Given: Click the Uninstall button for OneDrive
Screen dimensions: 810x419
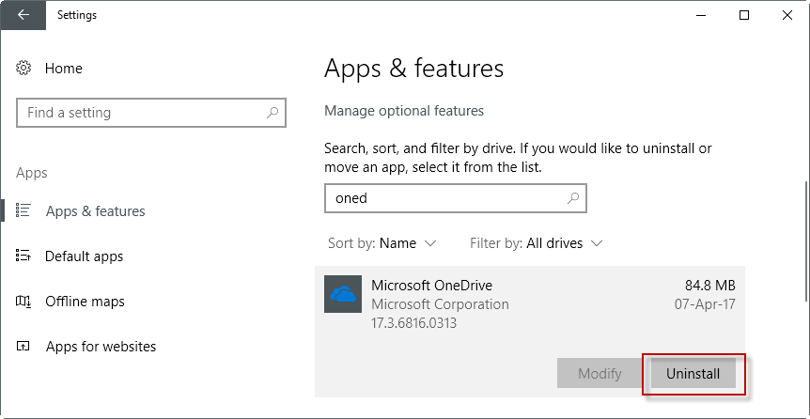Looking at the screenshot, I should (693, 373).
